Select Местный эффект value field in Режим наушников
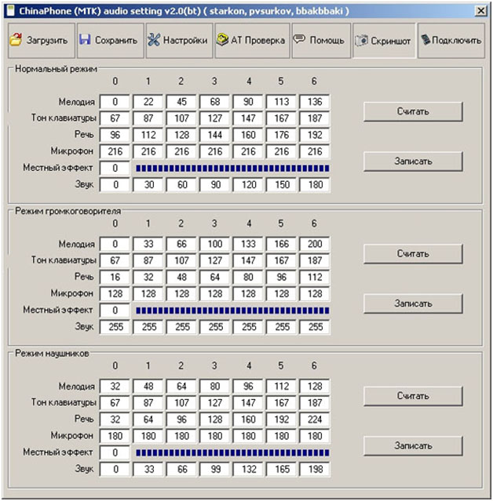Screen dimensions: 493x501 (115, 452)
